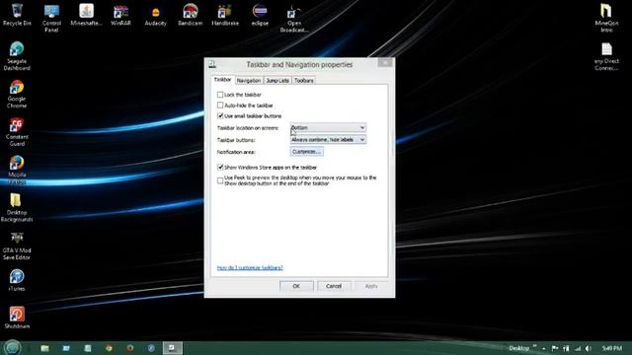The width and height of the screenshot is (632, 355).
Task: Select the Open Broadcaster desktop icon
Action: coord(294,19)
